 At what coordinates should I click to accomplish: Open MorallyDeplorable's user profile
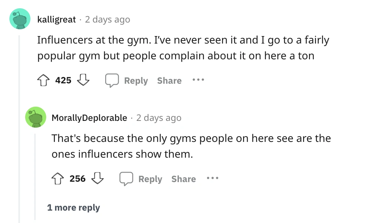[89, 118]
